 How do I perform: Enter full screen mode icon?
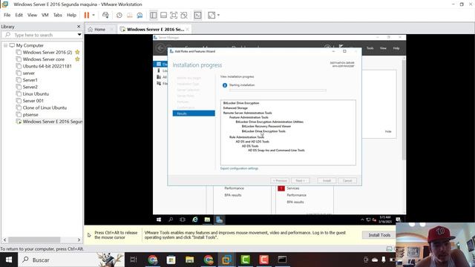click(x=174, y=15)
